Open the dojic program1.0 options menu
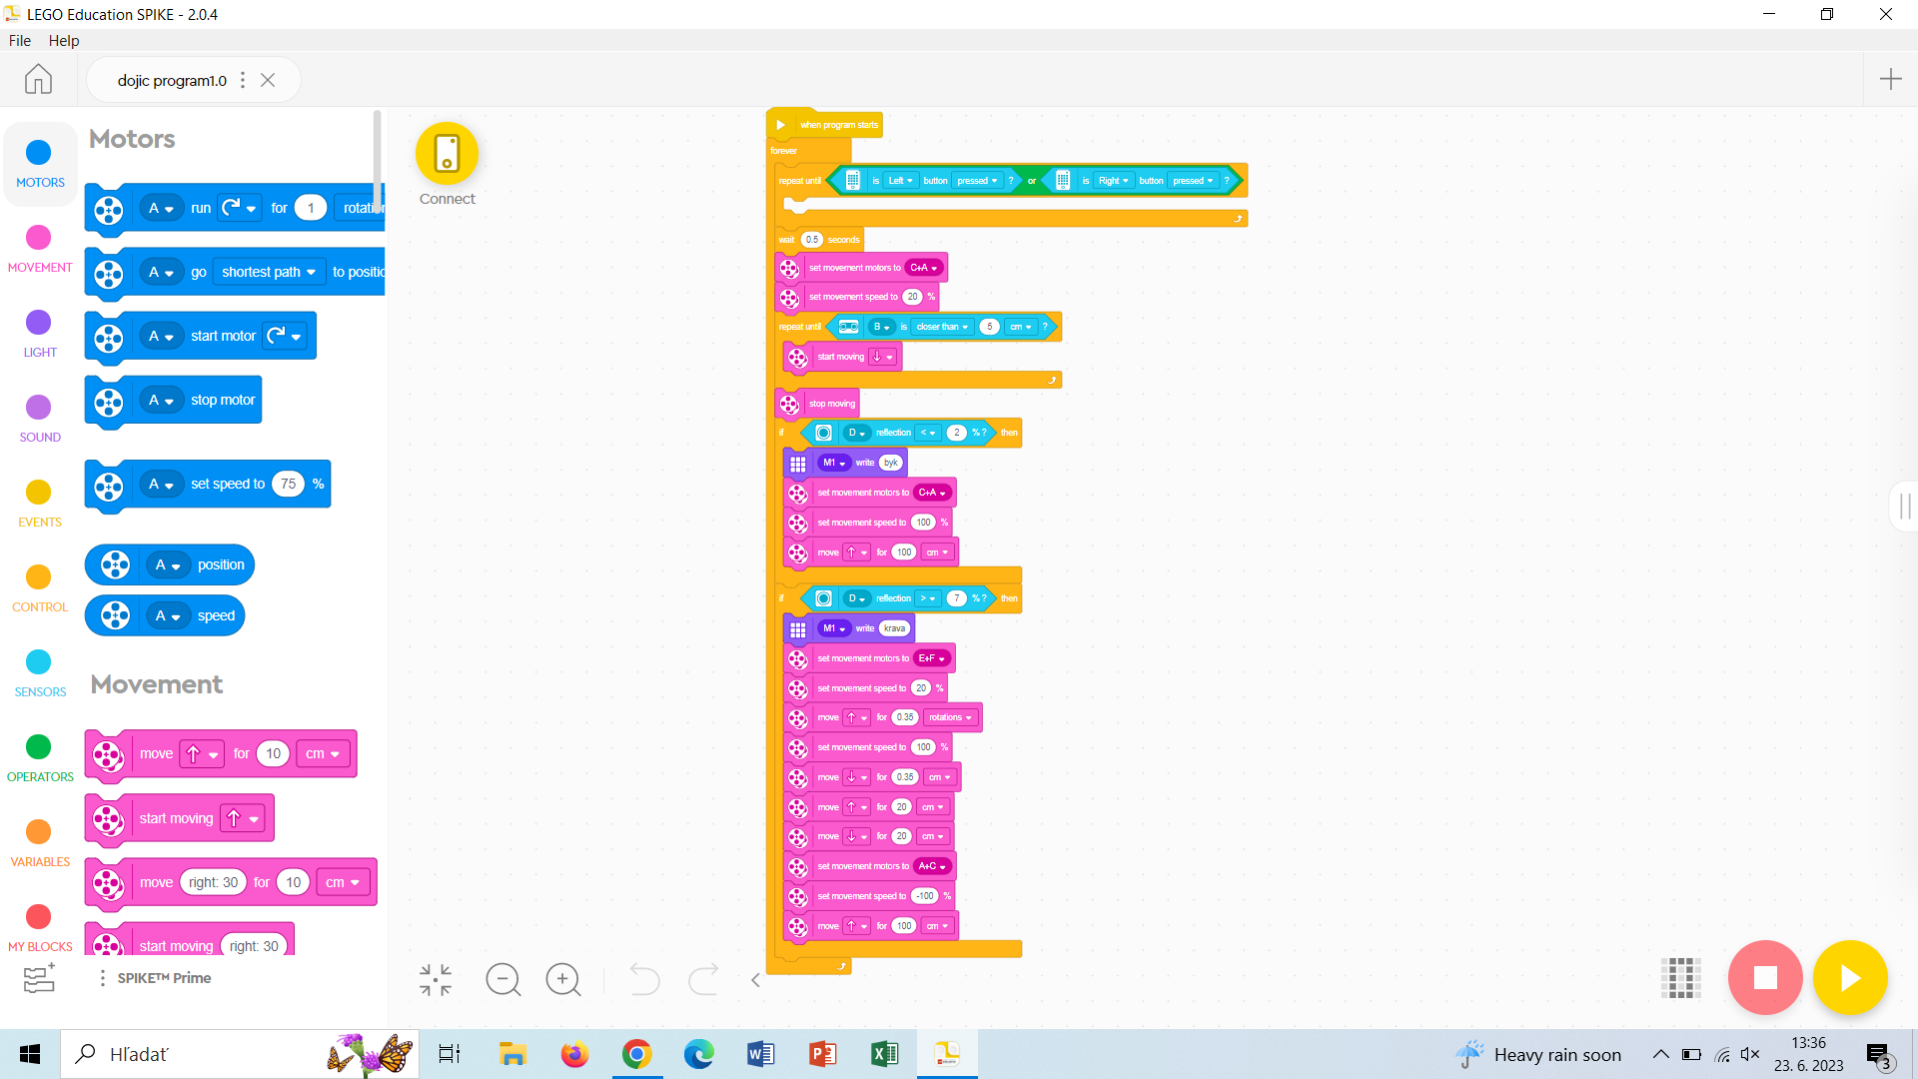Viewport: 1918px width, 1079px height. (x=243, y=80)
